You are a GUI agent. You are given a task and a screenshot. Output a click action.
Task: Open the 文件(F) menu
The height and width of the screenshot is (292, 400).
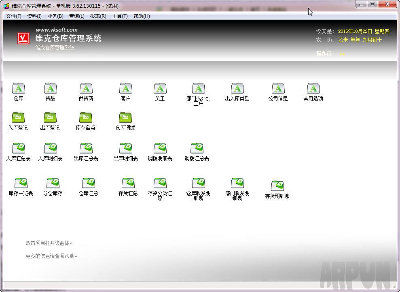tap(14, 16)
